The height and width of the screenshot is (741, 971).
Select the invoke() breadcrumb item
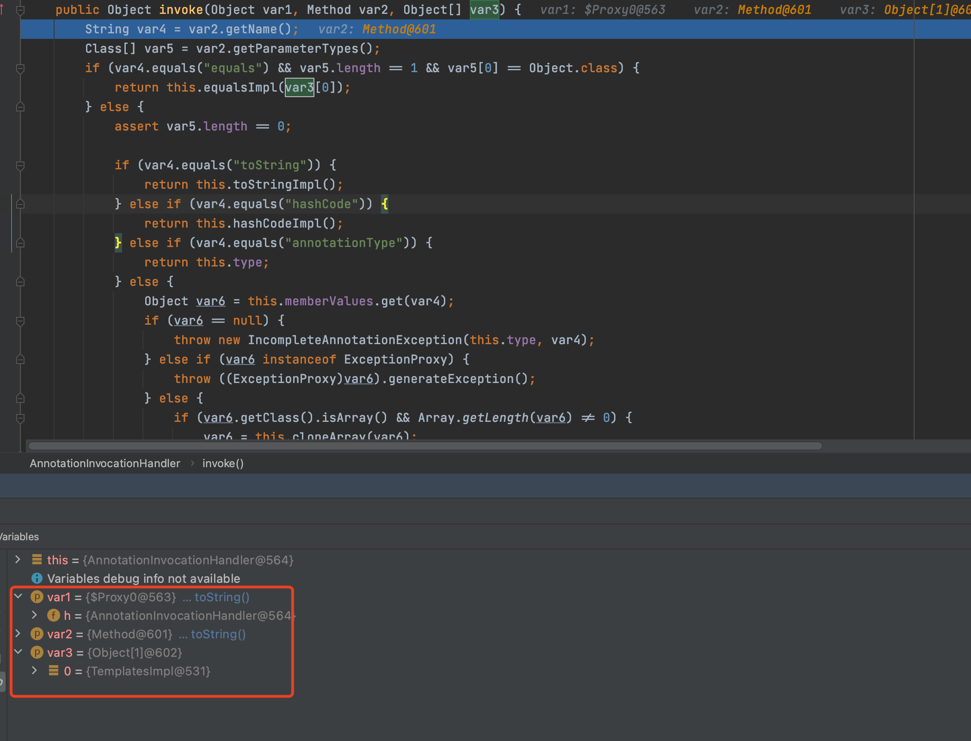(x=223, y=463)
